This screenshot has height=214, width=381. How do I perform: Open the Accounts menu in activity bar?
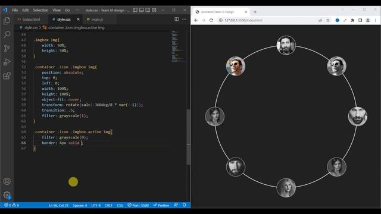tap(7, 181)
